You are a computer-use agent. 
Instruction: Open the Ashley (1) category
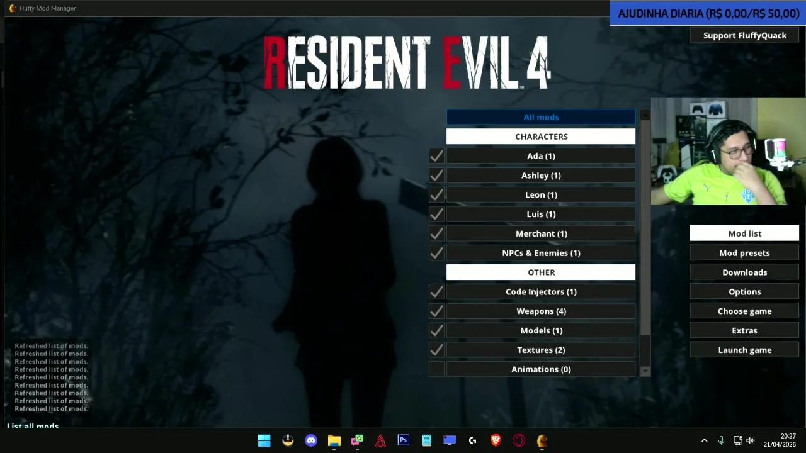(541, 176)
